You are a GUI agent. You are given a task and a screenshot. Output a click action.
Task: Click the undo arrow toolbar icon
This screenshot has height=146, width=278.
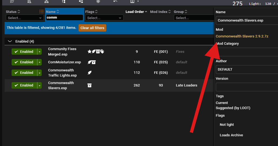115,1
